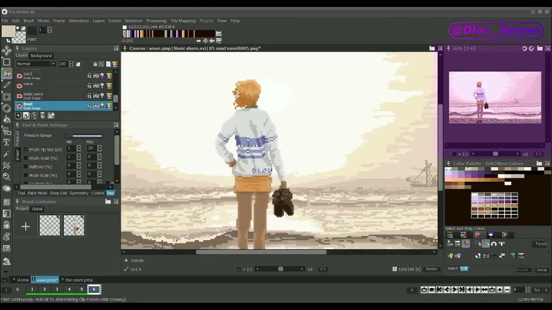552x310 pixels.
Task: Hide the boat layer
Action: coord(19,106)
